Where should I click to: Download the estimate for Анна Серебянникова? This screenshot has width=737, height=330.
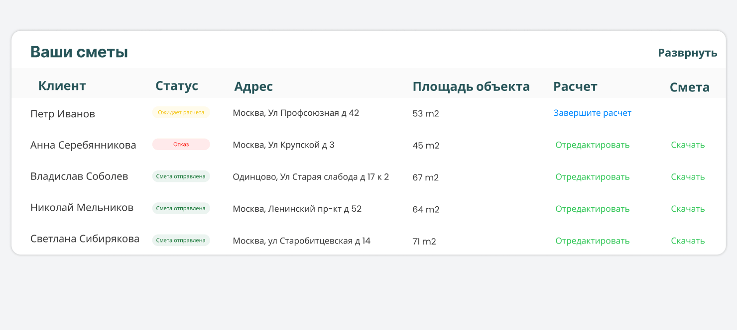tap(688, 145)
